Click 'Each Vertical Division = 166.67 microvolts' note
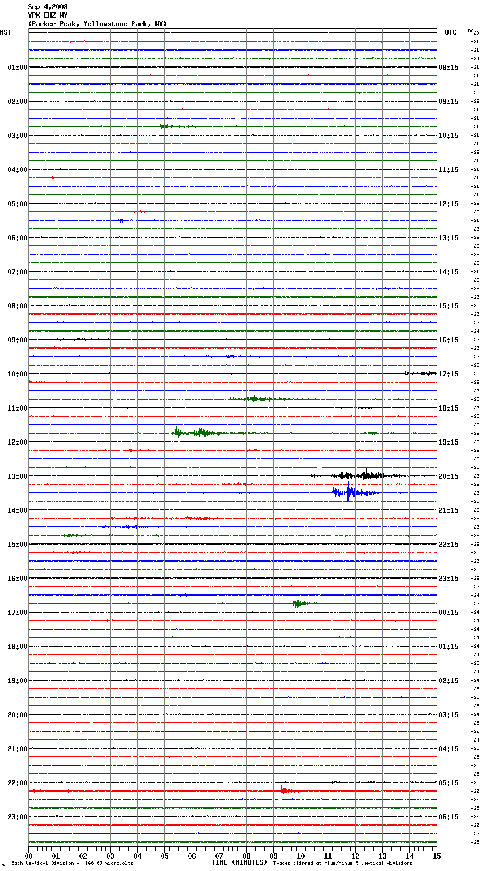This screenshot has width=482, height=871. pyautogui.click(x=72, y=863)
